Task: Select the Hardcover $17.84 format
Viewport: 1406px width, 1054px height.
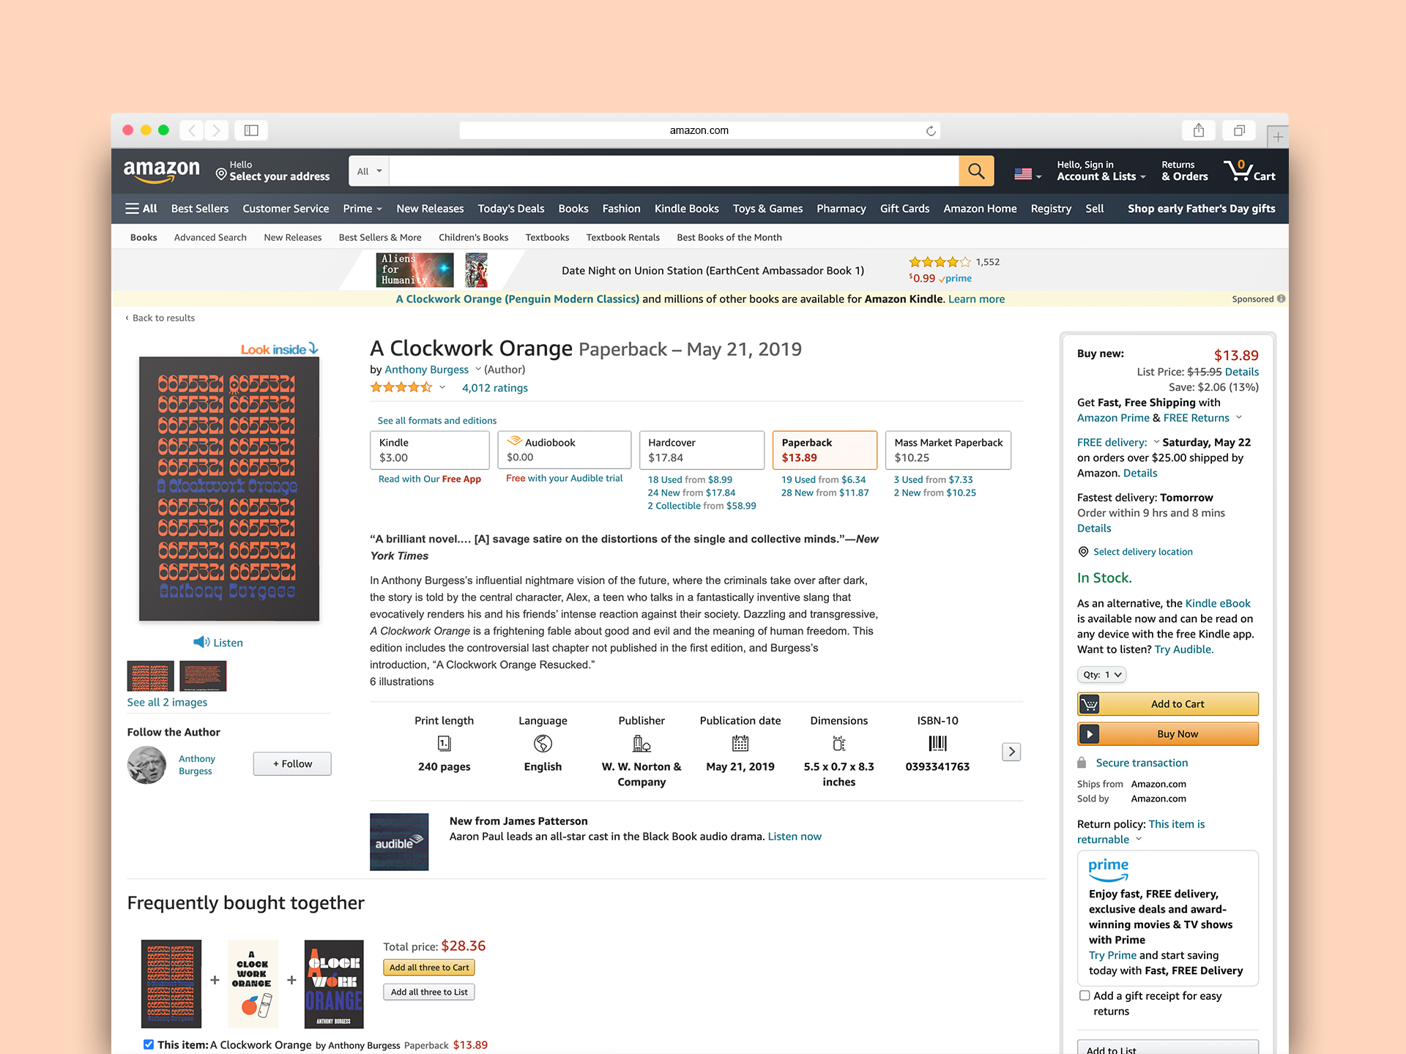Action: click(x=702, y=450)
